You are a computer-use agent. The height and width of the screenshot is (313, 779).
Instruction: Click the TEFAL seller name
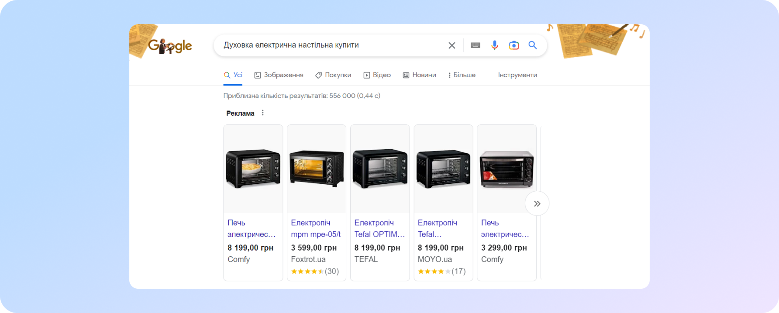(x=366, y=259)
